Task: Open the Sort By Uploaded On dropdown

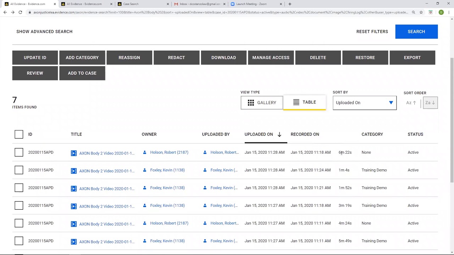Action: (365, 103)
